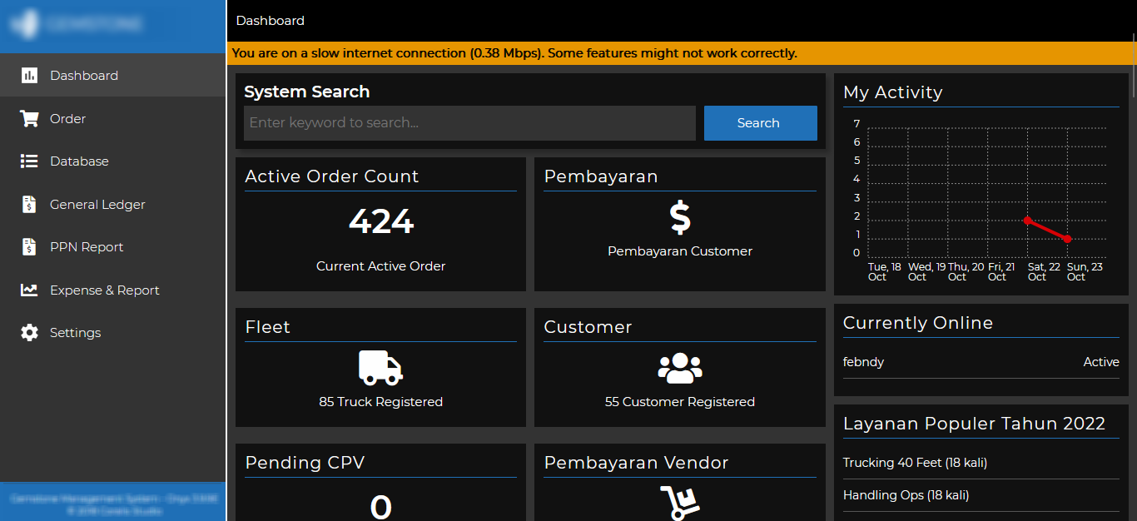This screenshot has height=521, width=1137.
Task: Click the 85 Truck Registered link
Action: pyautogui.click(x=380, y=402)
